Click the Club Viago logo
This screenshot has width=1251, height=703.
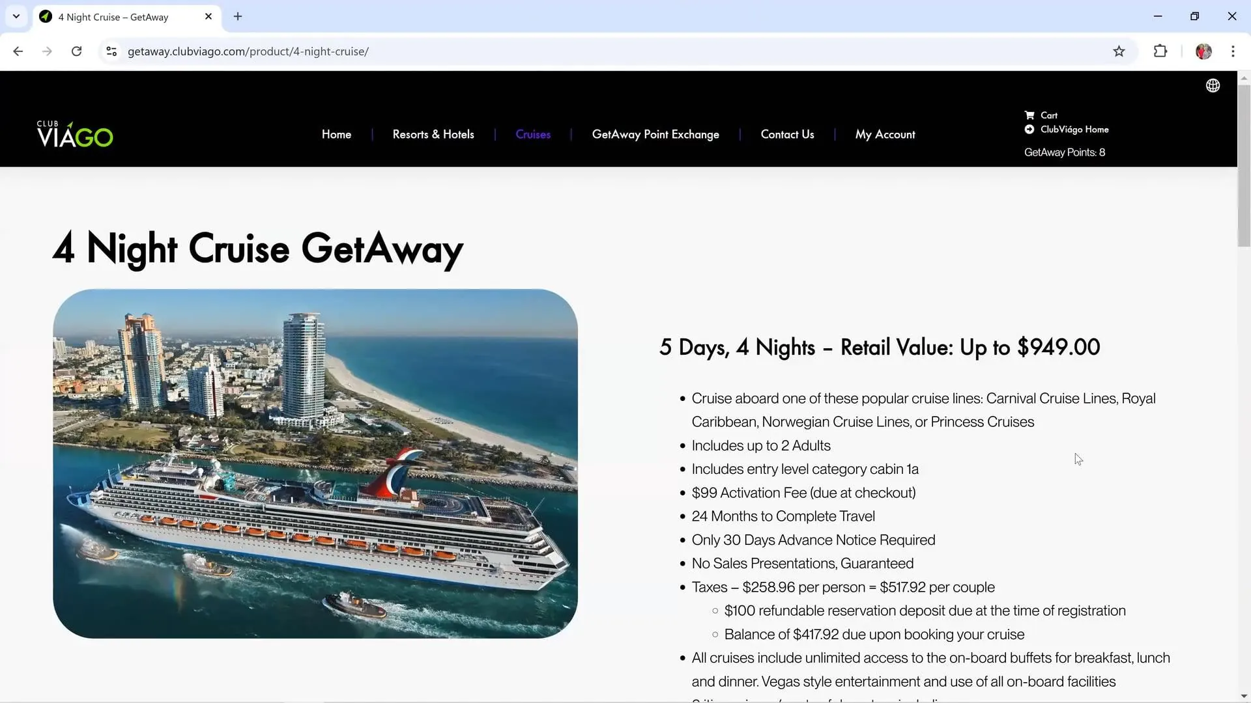click(x=75, y=134)
